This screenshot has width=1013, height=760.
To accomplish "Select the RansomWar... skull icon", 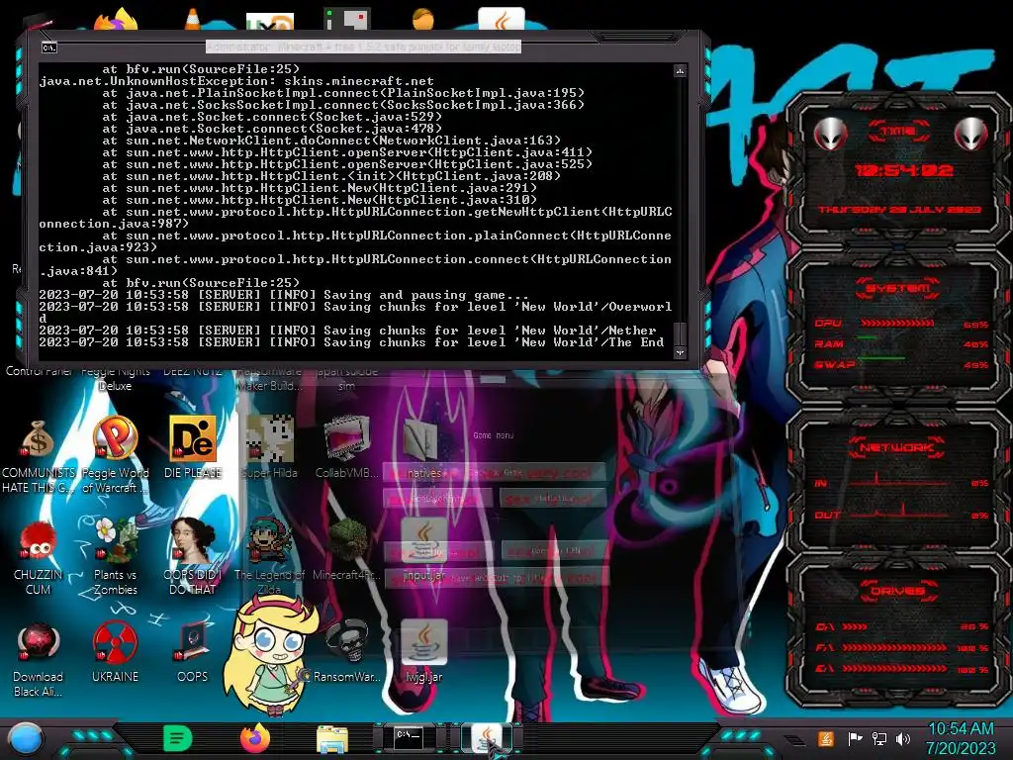I will 347,651.
